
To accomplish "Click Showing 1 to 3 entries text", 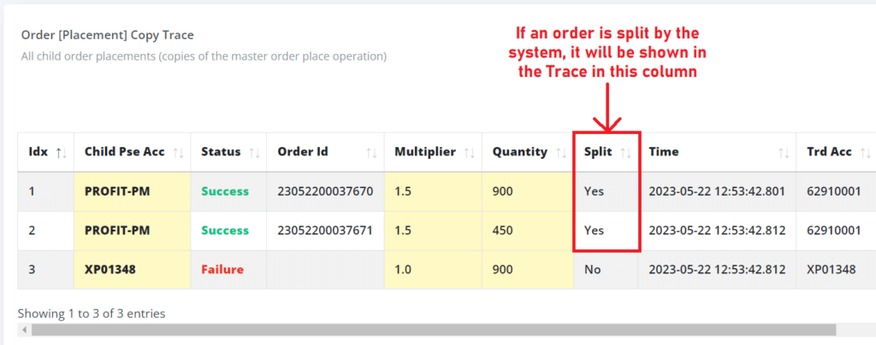I will 92,313.
